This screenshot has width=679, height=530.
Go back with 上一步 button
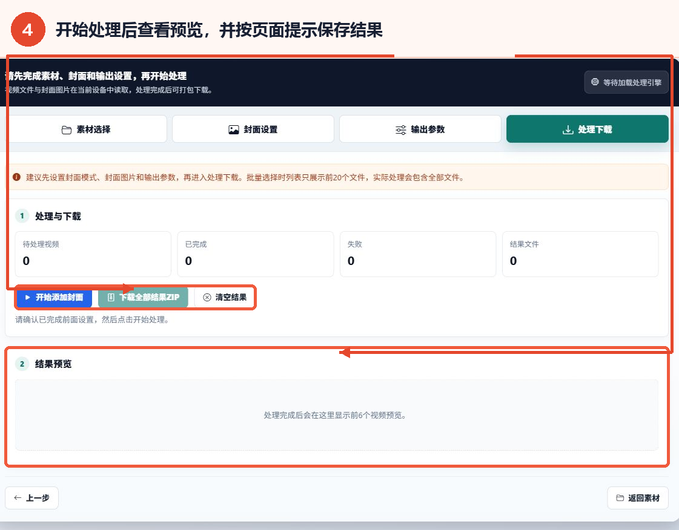pos(31,498)
